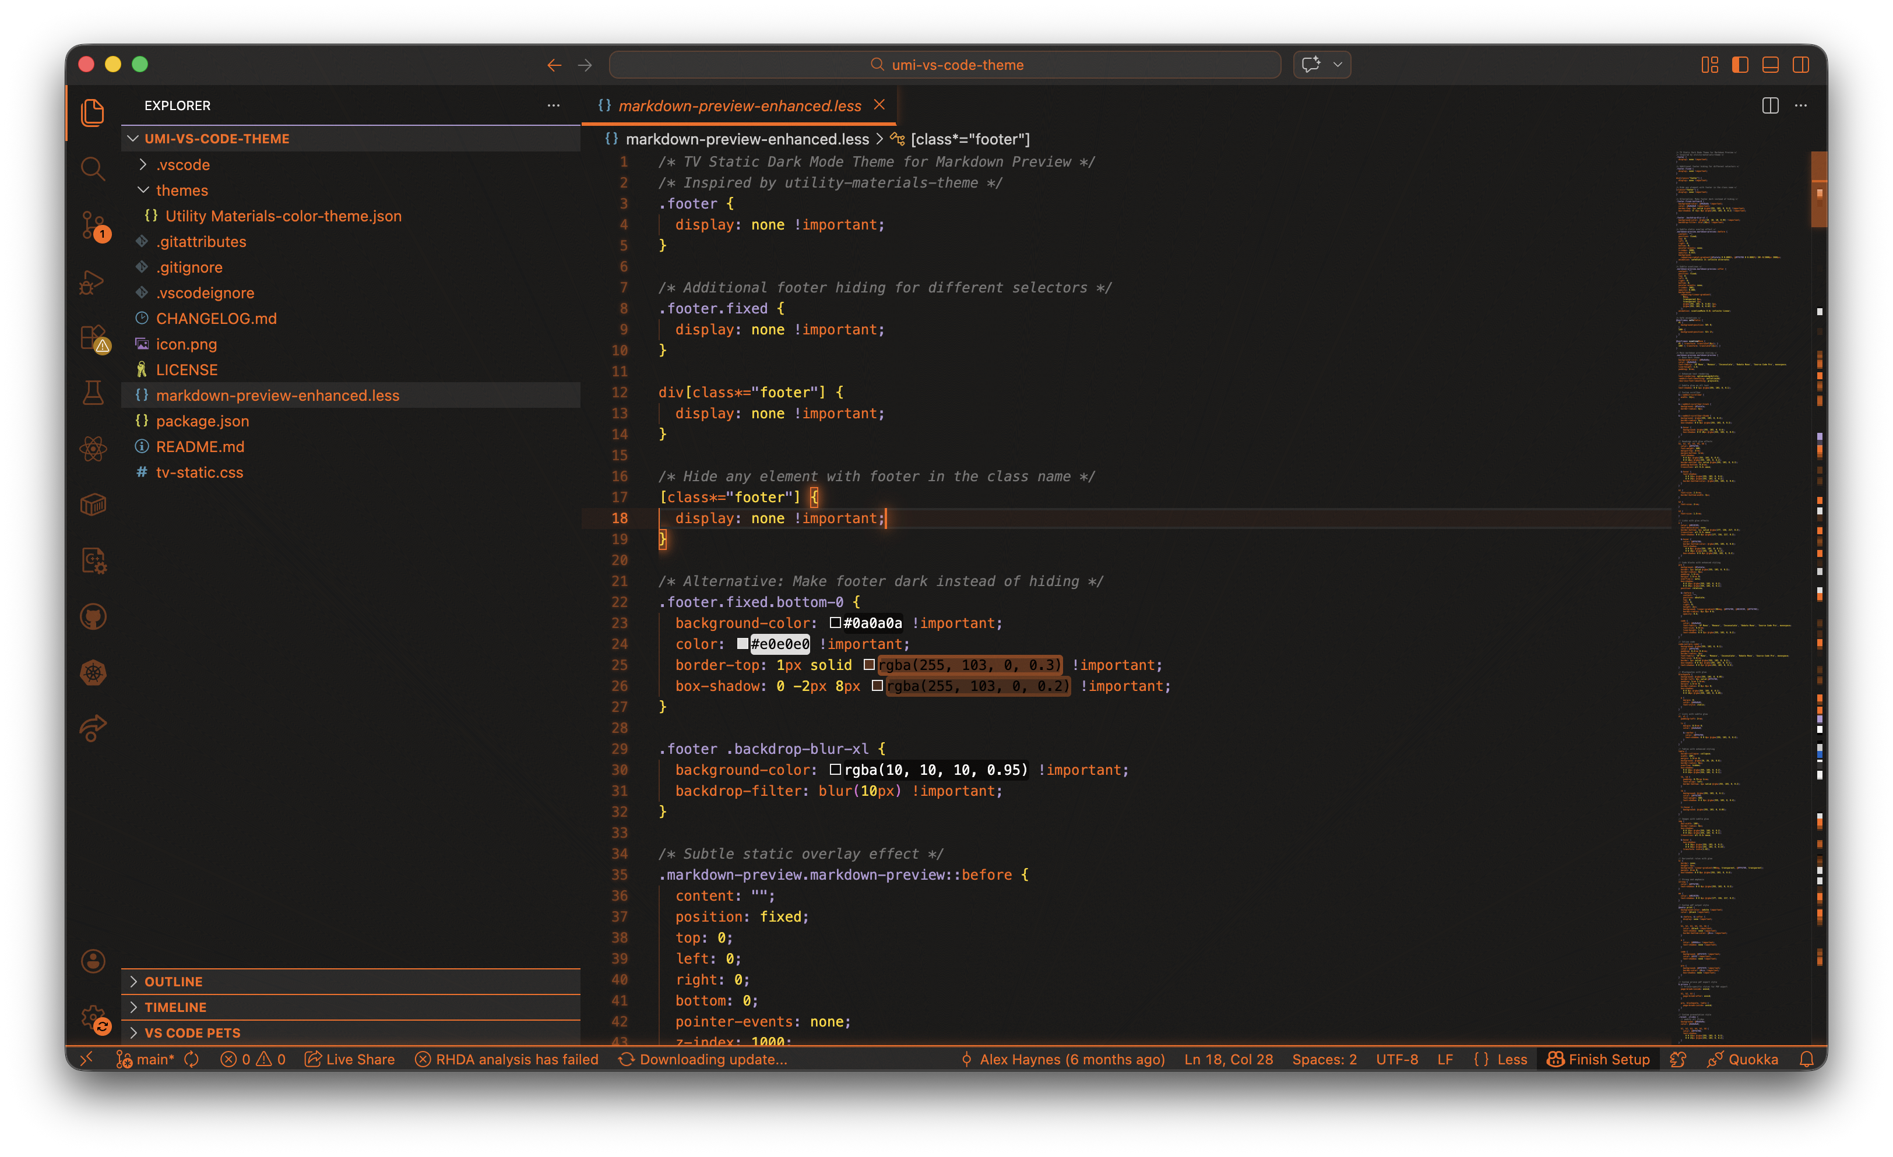Close the markdown-preview-enhanced.less tab
This screenshot has width=1893, height=1157.
click(x=879, y=105)
